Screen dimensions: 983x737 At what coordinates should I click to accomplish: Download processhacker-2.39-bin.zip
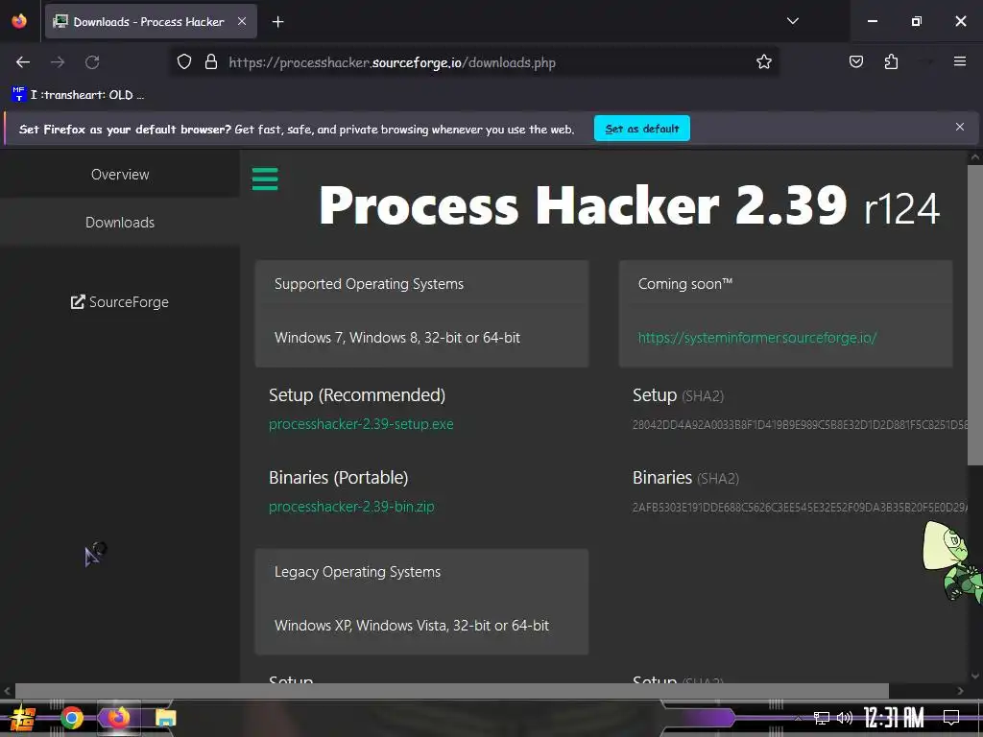click(351, 507)
